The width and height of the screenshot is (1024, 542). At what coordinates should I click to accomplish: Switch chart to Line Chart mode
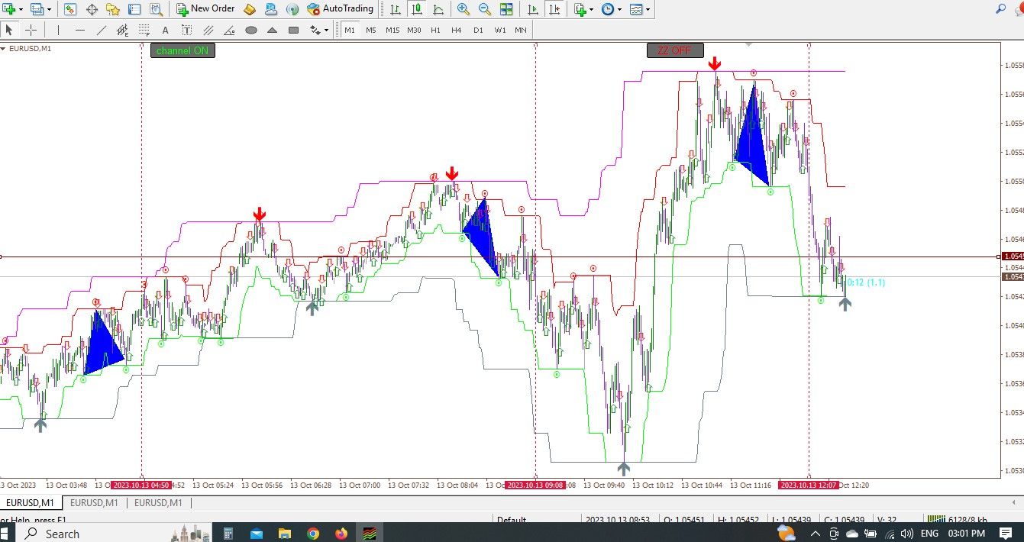click(x=438, y=9)
